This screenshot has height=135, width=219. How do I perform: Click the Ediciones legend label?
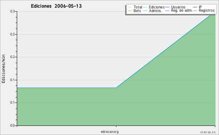(157, 7)
